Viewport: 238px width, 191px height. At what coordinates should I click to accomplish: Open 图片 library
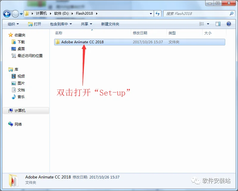pos(21,83)
